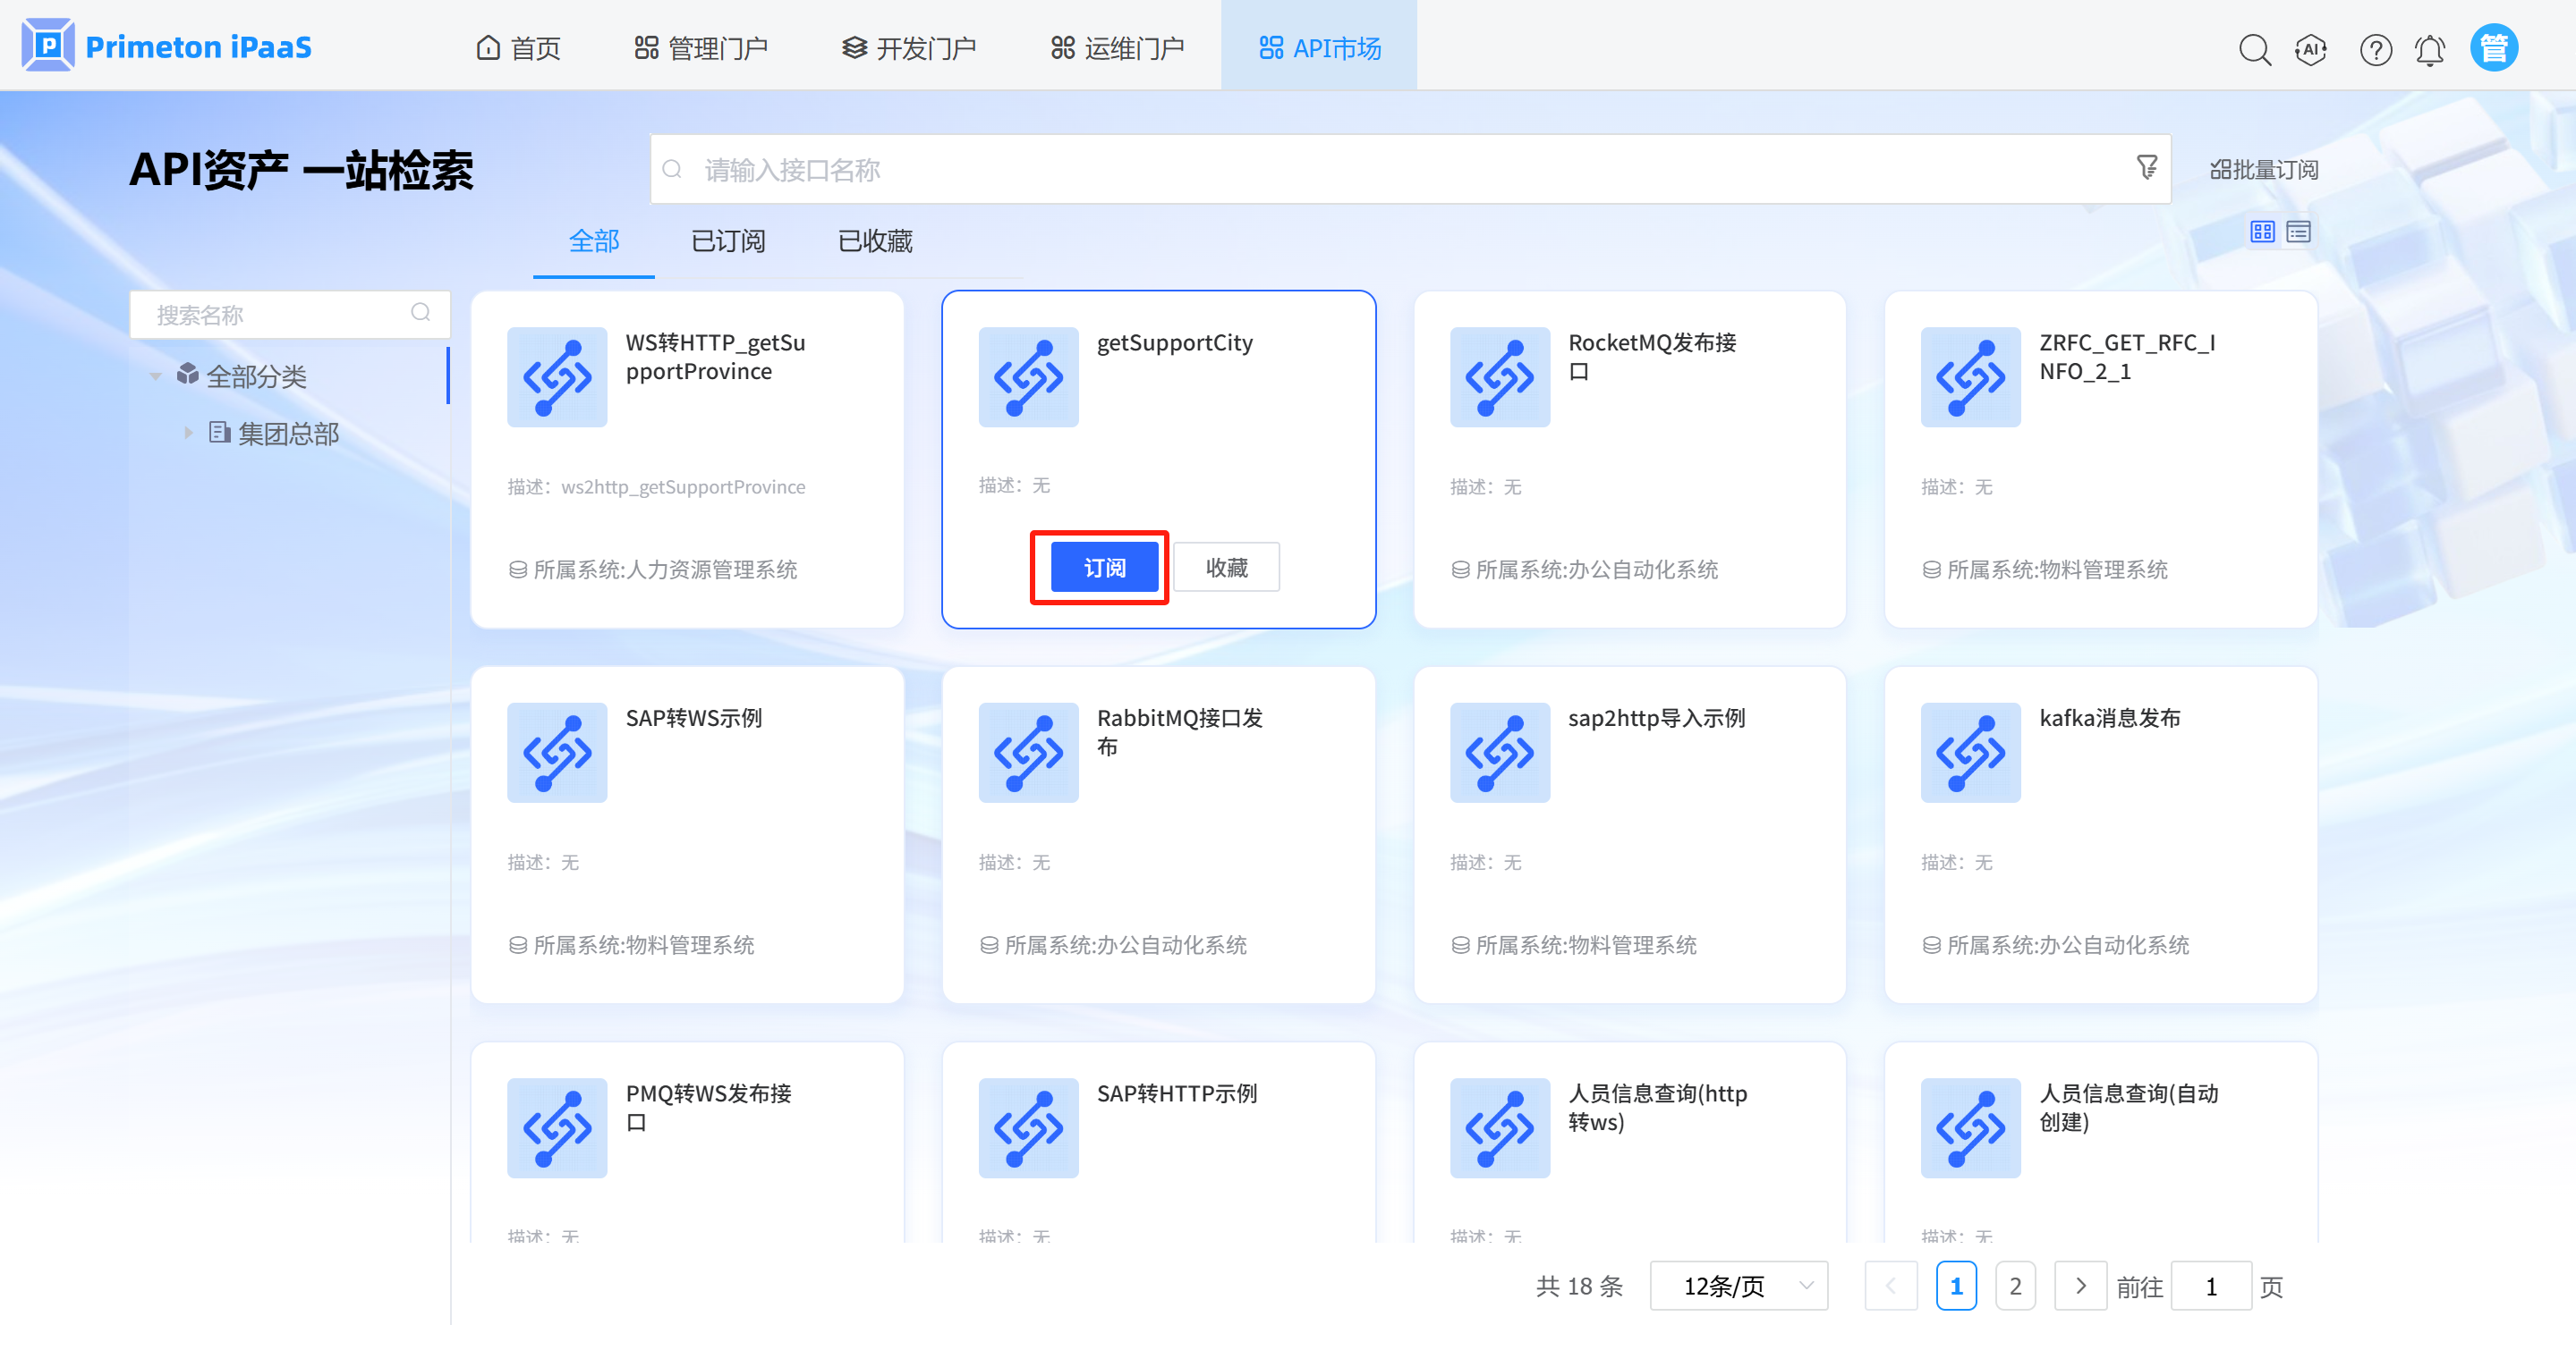Click the 请输入接口名称 search field

1400,170
